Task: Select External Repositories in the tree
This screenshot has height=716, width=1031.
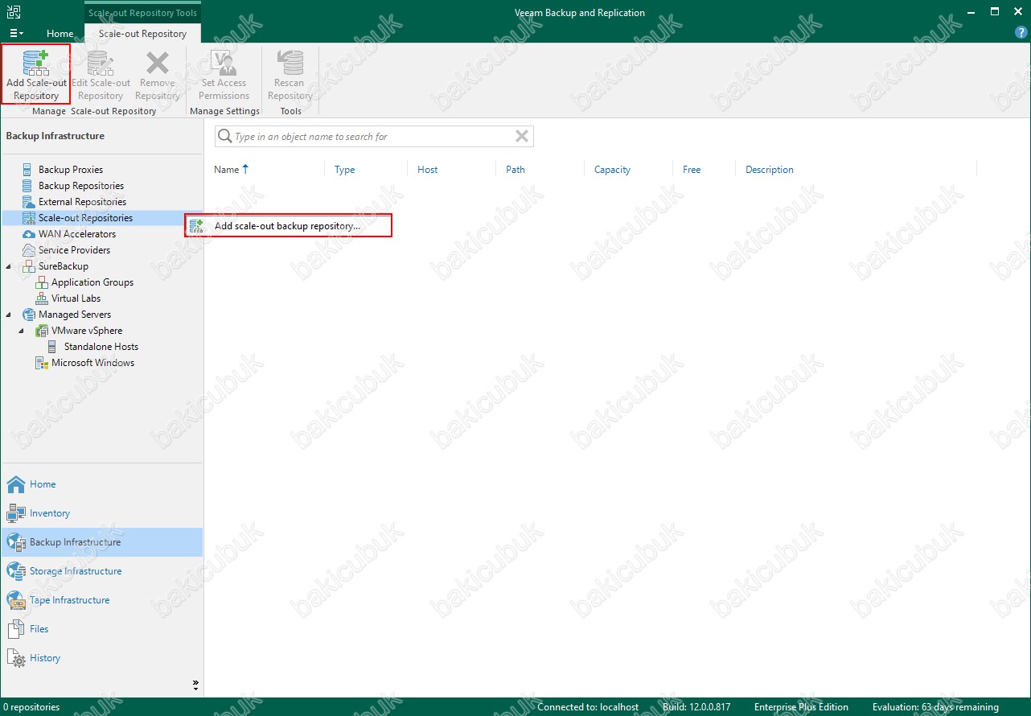Action: tap(82, 202)
